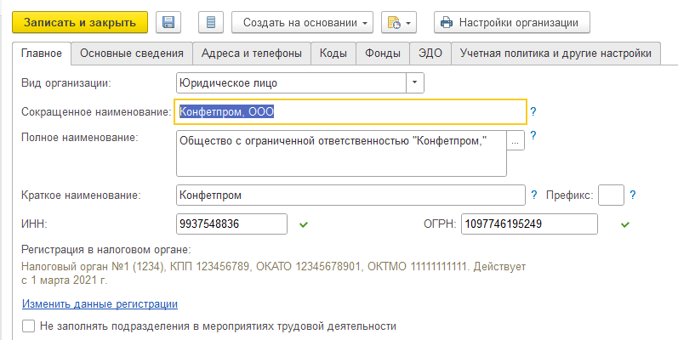The height and width of the screenshot is (340, 678).
Task: Click the green check mark next to ОГРН
Action: tap(624, 224)
